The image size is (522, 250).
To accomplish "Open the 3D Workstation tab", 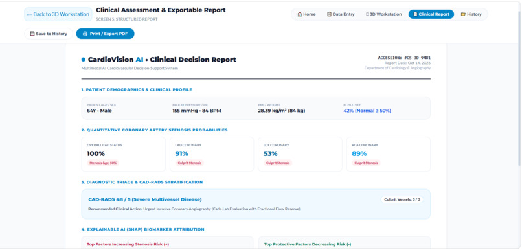I will click(x=383, y=14).
